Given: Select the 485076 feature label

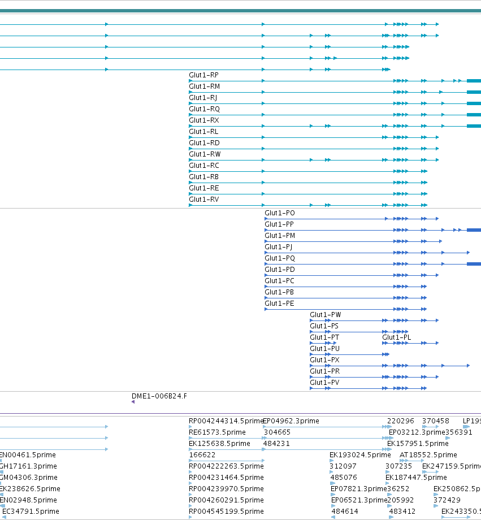Looking at the screenshot, I should point(344,477).
